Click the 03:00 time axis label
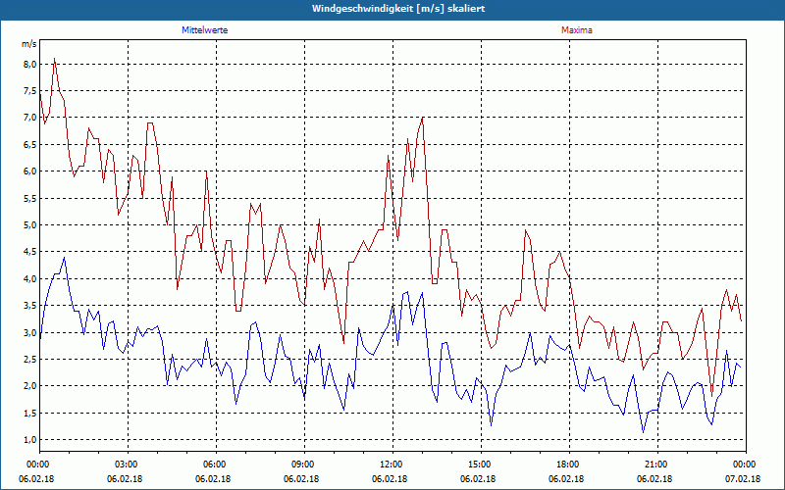Viewport: 785px width, 490px height. [129, 465]
